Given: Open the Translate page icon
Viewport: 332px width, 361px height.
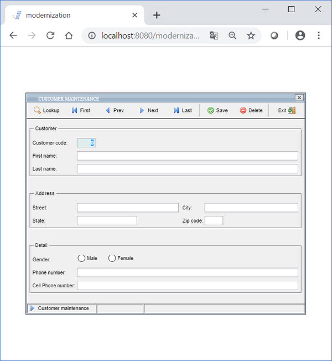Looking at the screenshot, I should click(x=214, y=35).
